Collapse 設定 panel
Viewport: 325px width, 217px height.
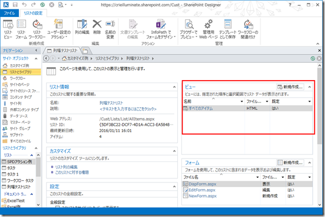(x=174, y=187)
